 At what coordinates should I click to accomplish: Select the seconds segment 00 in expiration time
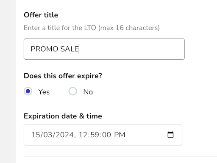pyautogui.click(x=106, y=135)
